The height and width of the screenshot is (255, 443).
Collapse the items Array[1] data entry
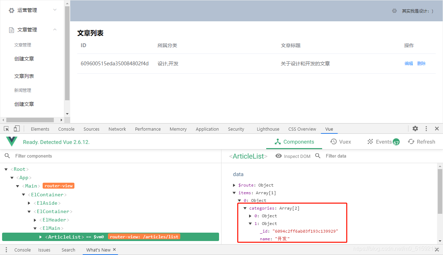(234, 193)
